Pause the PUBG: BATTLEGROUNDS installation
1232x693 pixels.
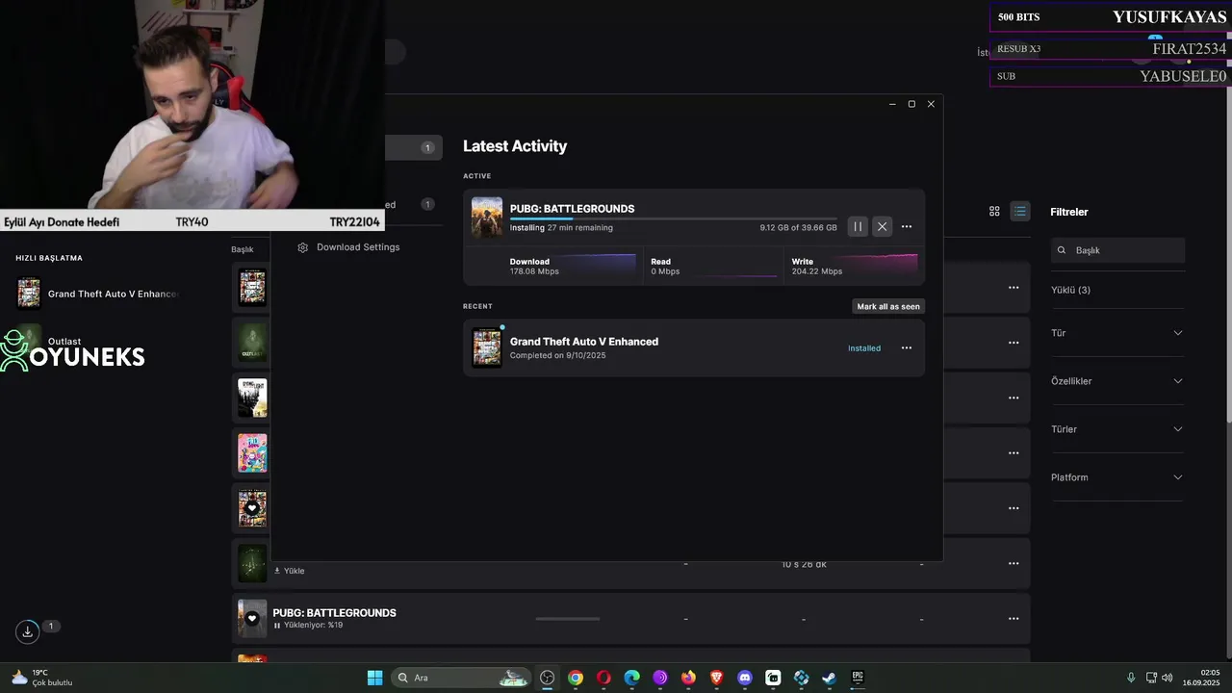tap(858, 226)
